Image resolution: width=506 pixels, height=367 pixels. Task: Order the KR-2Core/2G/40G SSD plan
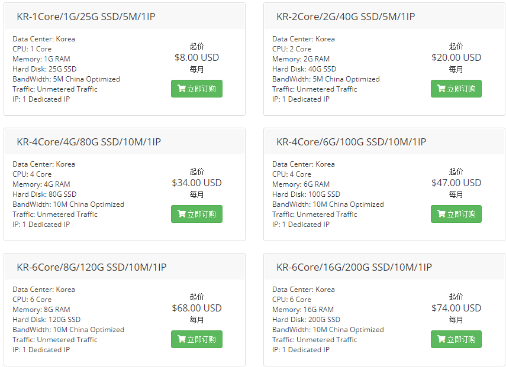456,89
